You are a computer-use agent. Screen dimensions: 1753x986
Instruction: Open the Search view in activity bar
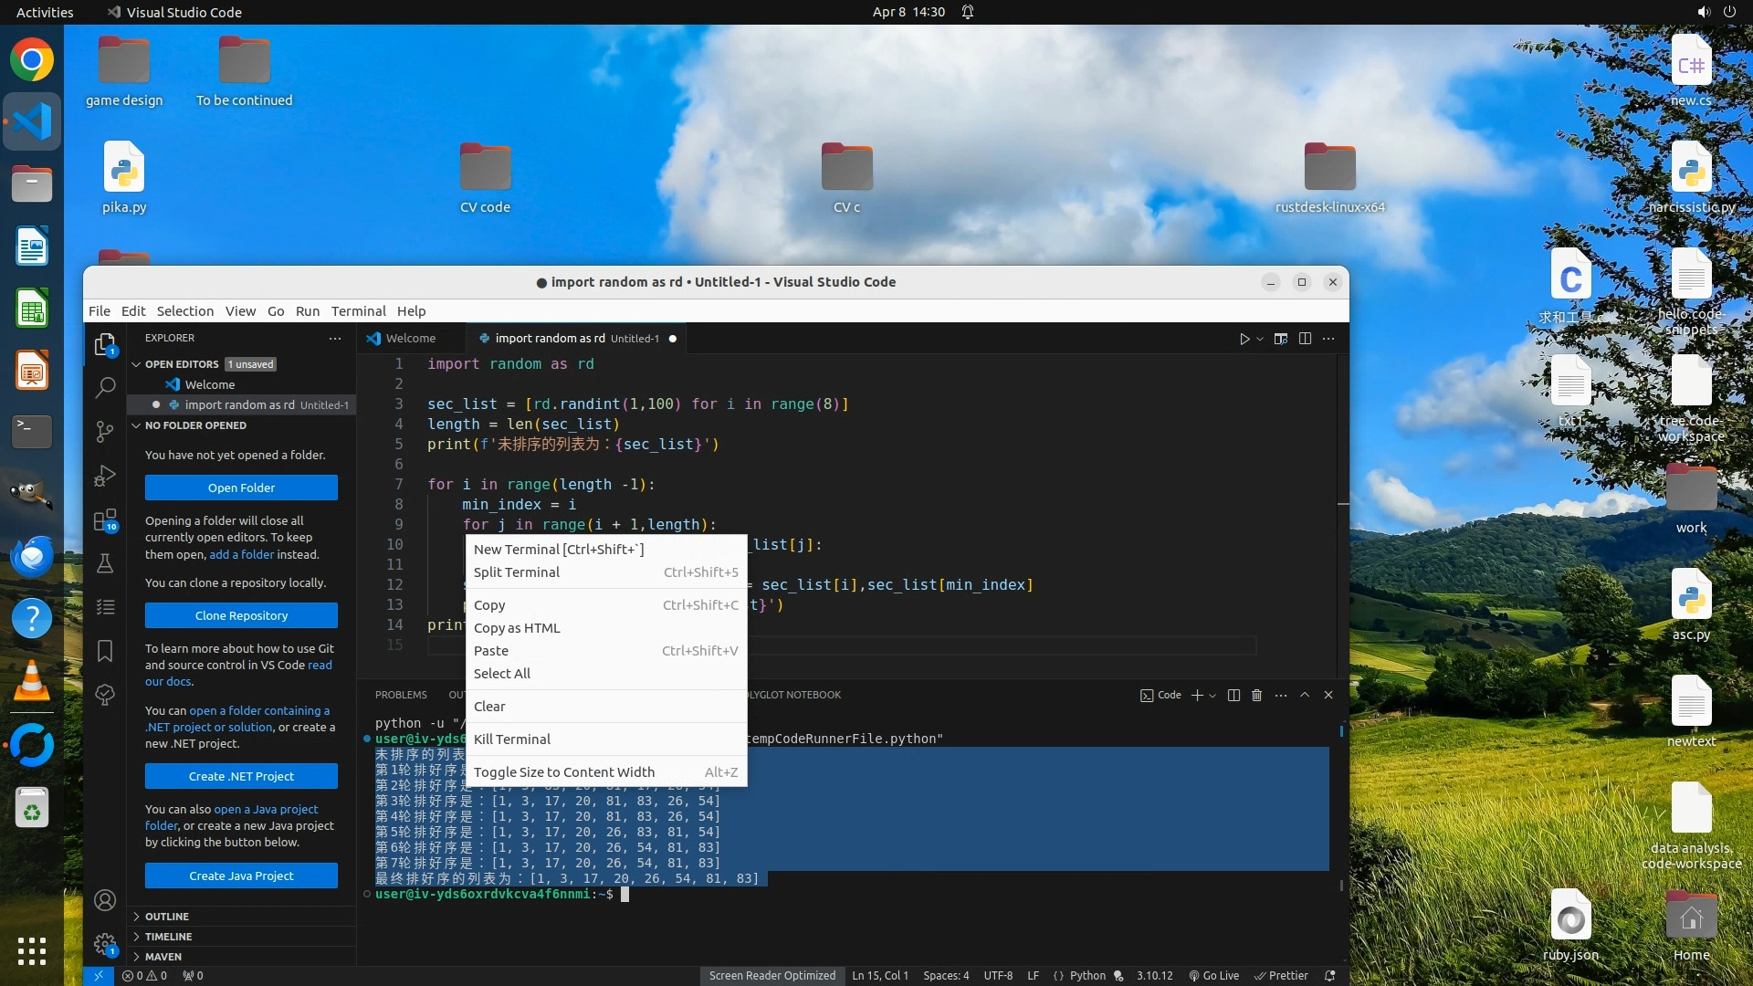pyautogui.click(x=105, y=387)
